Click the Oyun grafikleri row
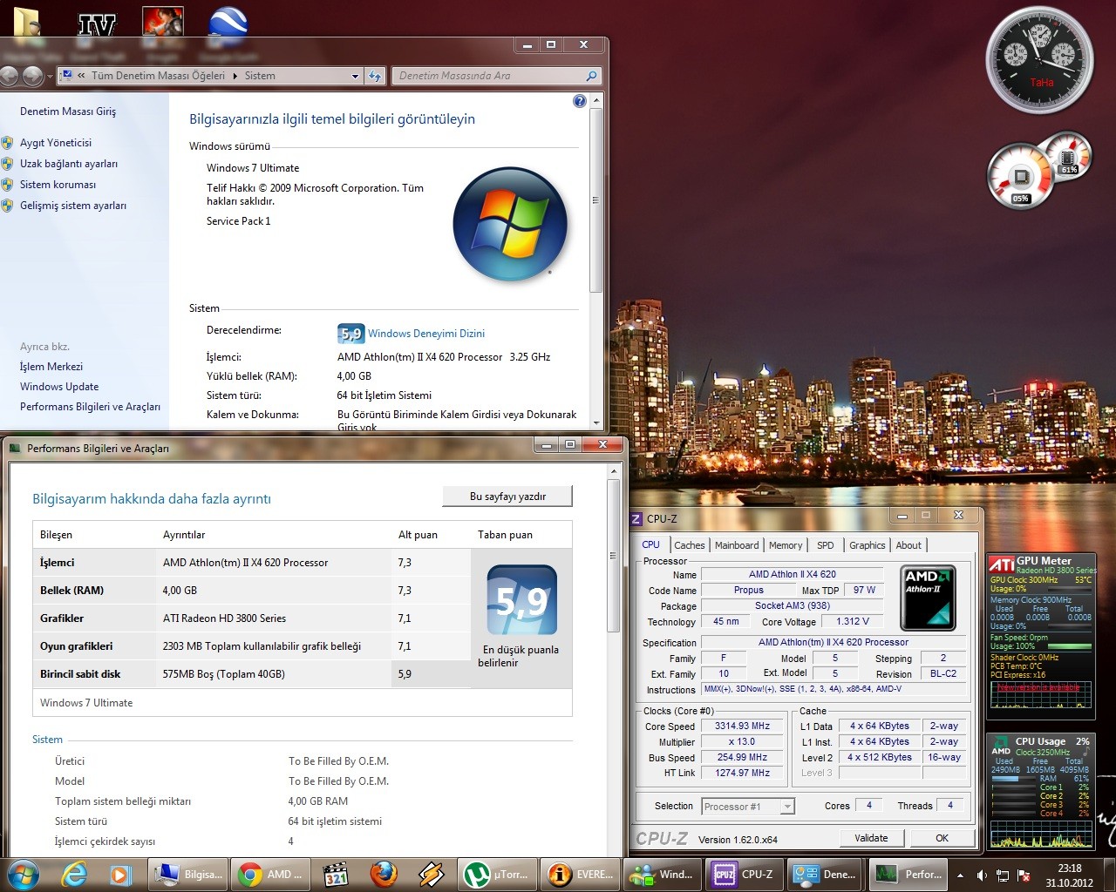The image size is (1116, 892). click(x=252, y=646)
